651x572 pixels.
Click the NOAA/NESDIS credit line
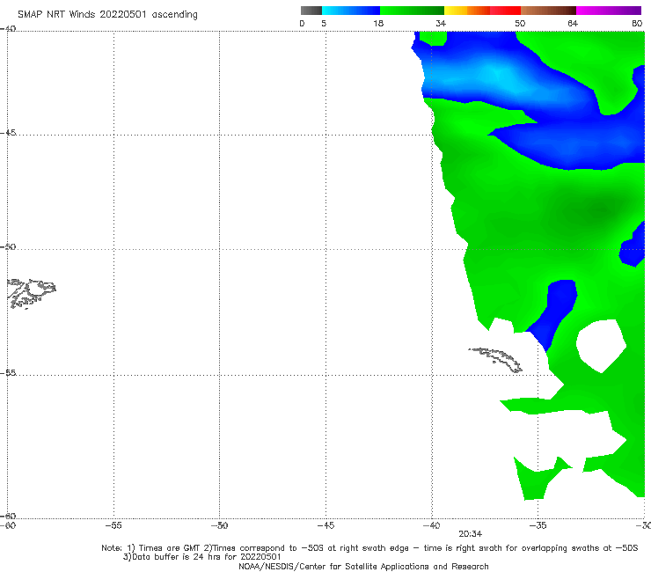pos(363,567)
